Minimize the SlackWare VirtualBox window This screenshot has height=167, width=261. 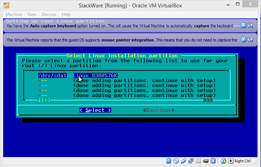tap(228, 5)
